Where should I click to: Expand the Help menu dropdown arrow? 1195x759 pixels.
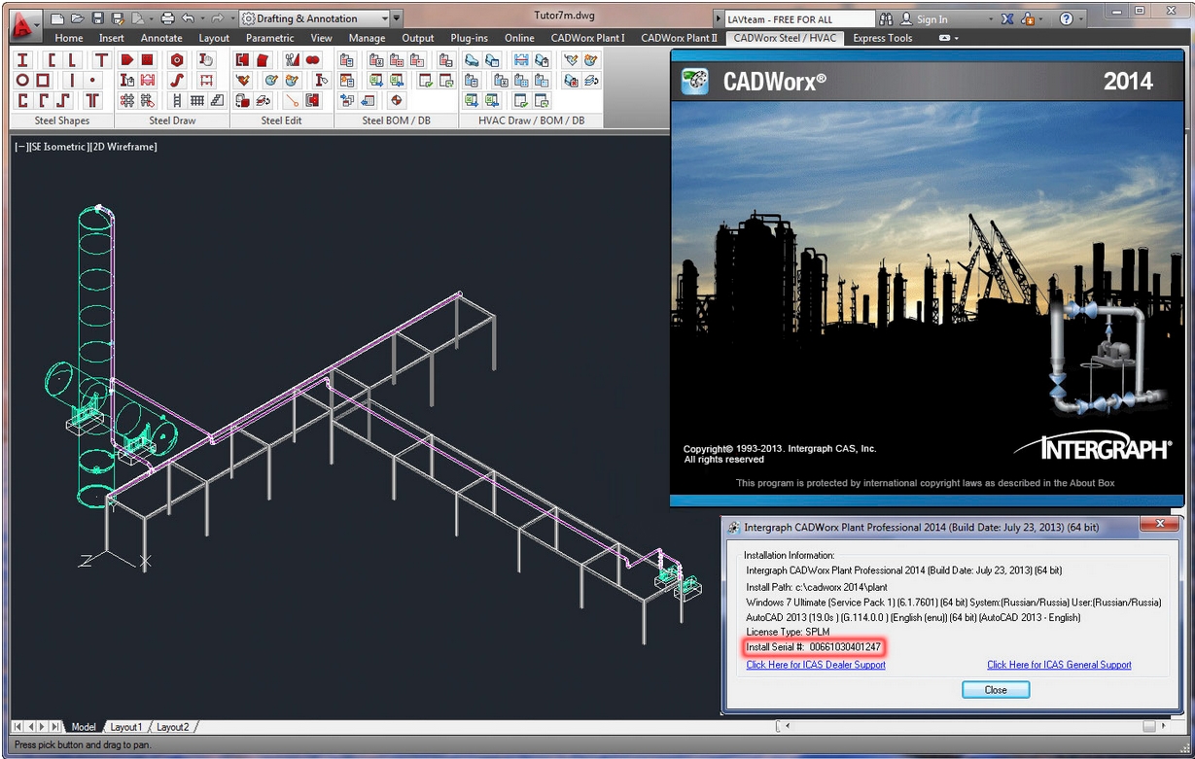pyautogui.click(x=1082, y=19)
